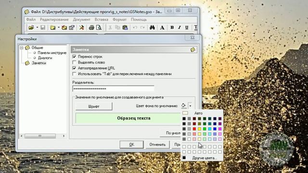308x173 pixels.
Task: Click the Save diskette toolbar icon
Action: point(43,27)
